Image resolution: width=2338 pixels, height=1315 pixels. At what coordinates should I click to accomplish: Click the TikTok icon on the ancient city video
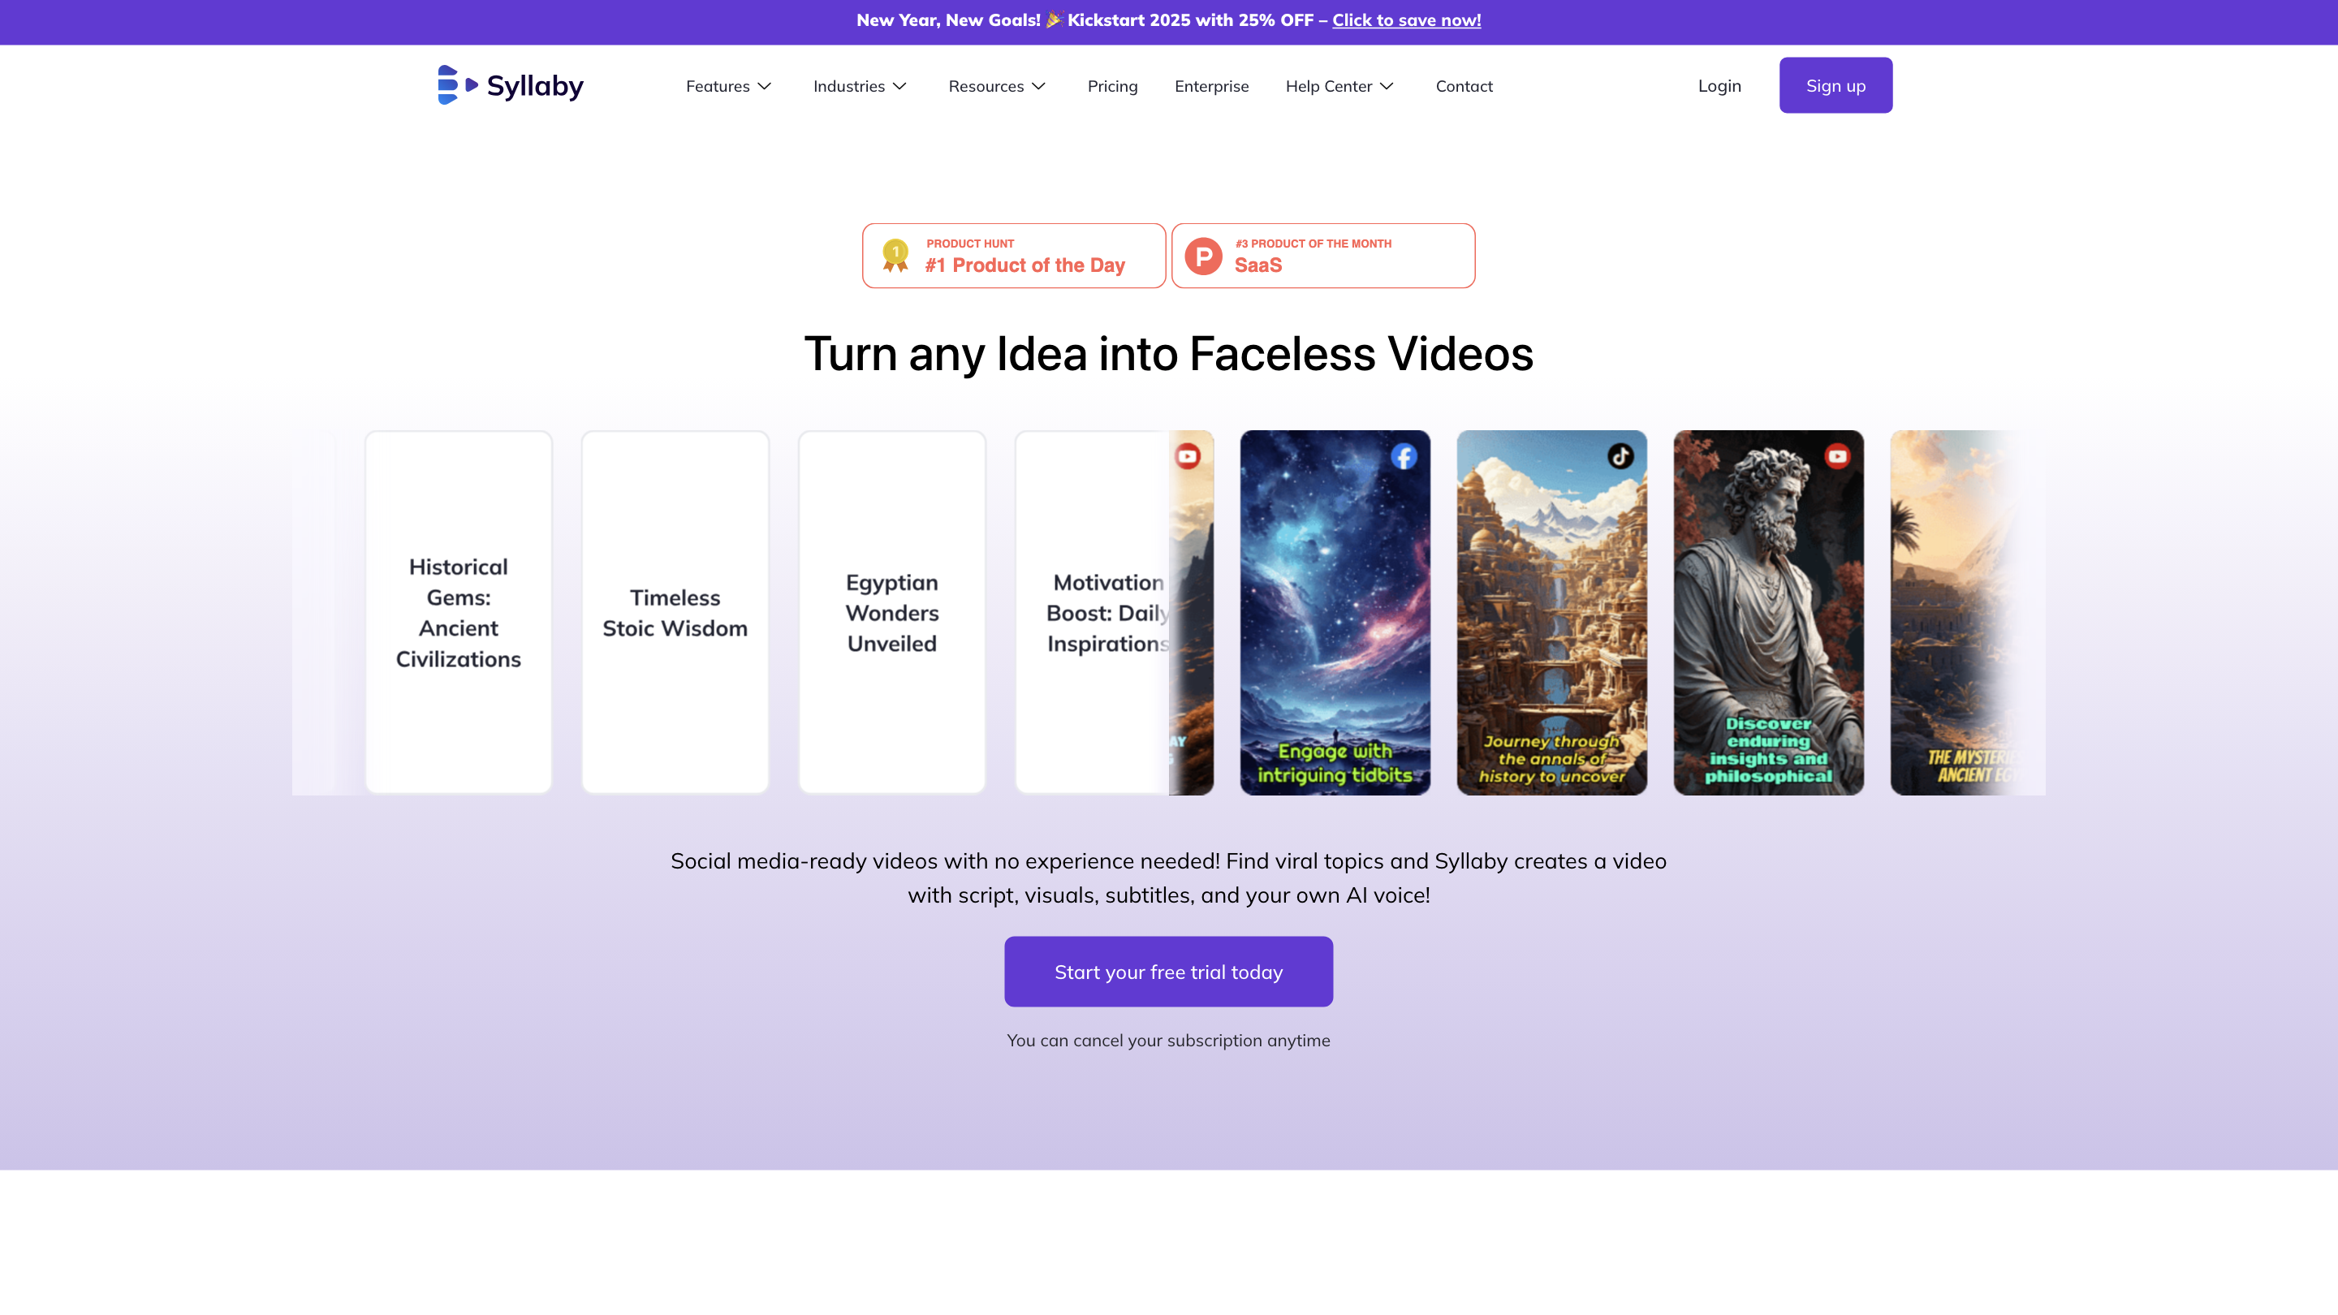pos(1620,456)
